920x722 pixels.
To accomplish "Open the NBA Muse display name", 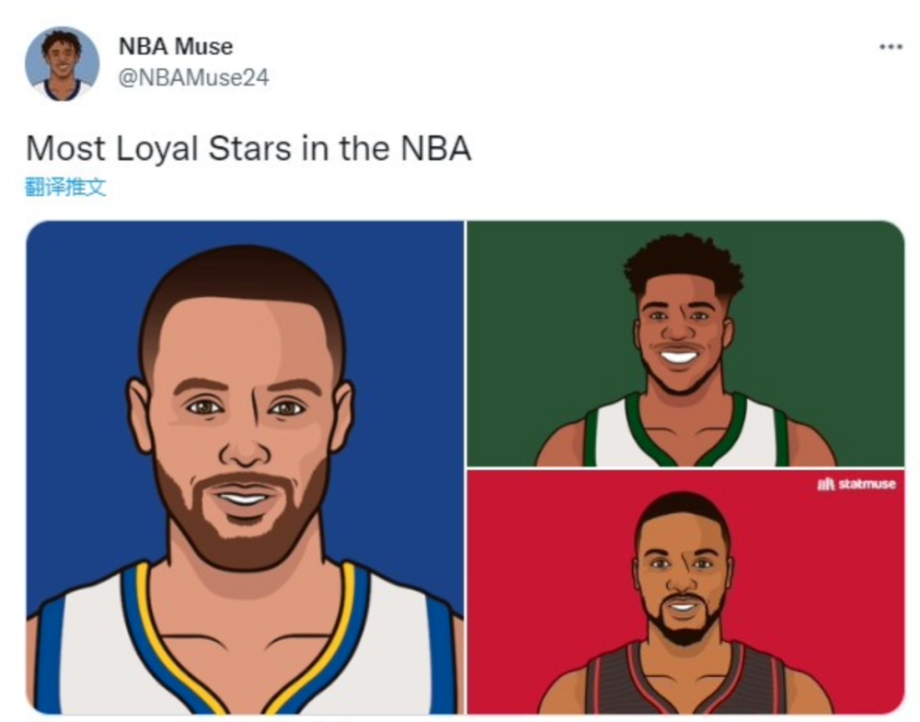I will coord(176,46).
